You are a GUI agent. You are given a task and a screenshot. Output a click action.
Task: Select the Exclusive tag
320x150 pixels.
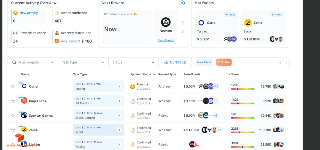coord(224,62)
